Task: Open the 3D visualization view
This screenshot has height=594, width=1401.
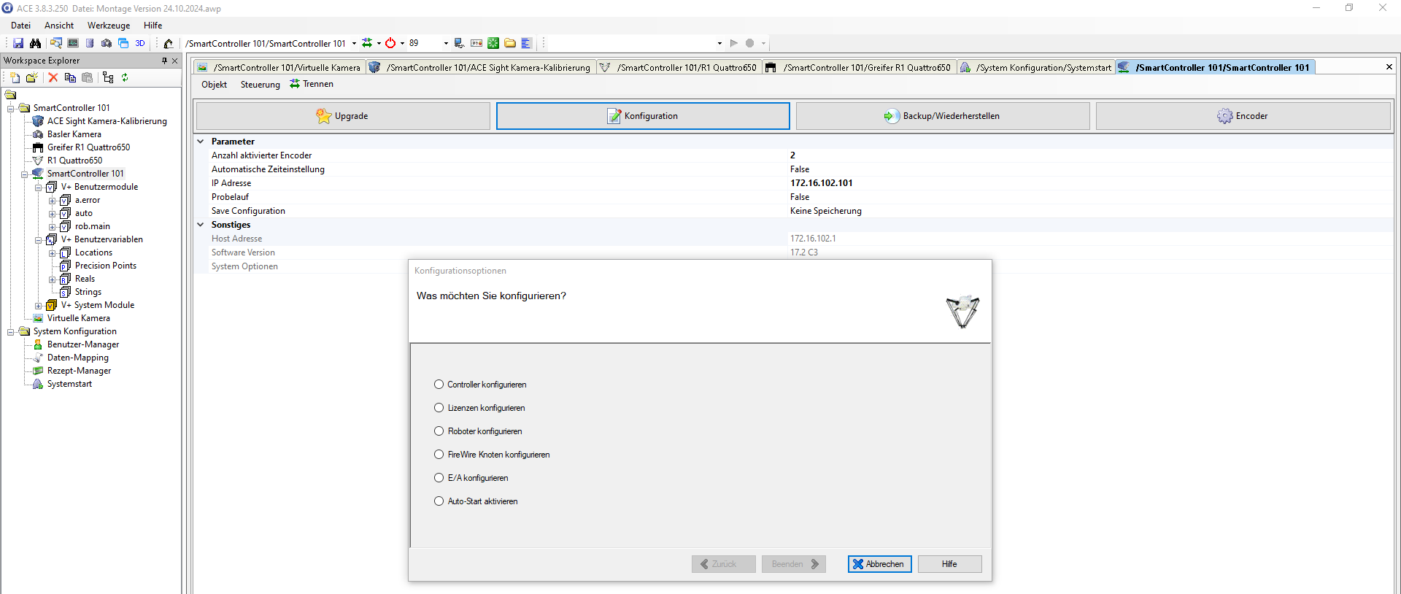Action: (140, 43)
